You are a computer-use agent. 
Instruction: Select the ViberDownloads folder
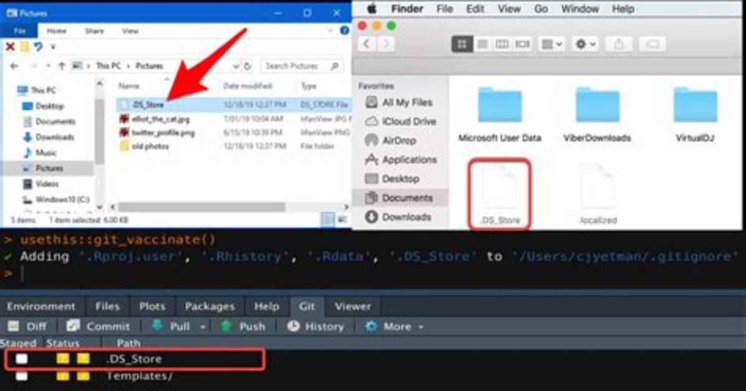597,114
